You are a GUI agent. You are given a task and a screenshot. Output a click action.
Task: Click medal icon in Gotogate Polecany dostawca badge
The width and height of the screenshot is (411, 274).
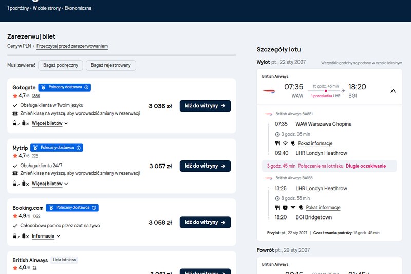[44, 87]
